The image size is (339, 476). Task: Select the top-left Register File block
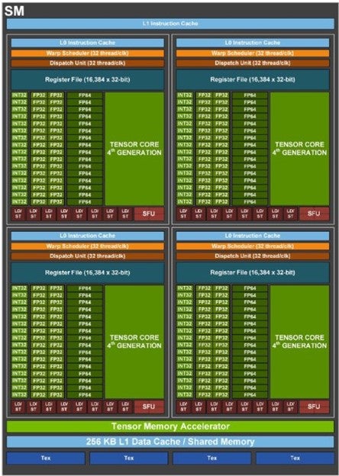pos(88,79)
